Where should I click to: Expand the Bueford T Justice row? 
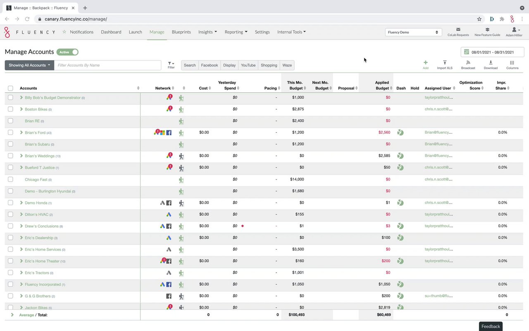click(x=21, y=168)
